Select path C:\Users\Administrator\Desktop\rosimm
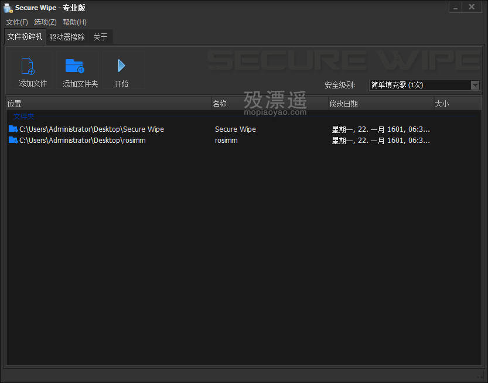488x383 pixels. point(83,141)
